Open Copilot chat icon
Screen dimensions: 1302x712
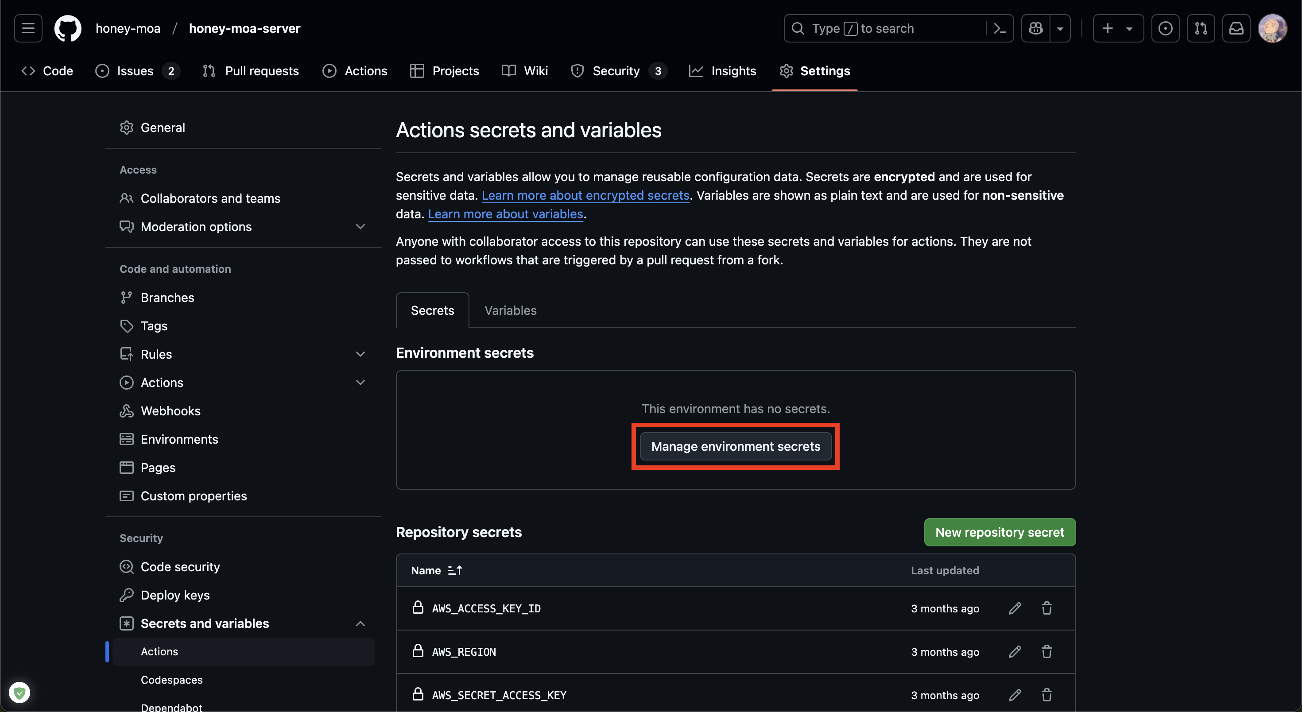(x=1036, y=28)
